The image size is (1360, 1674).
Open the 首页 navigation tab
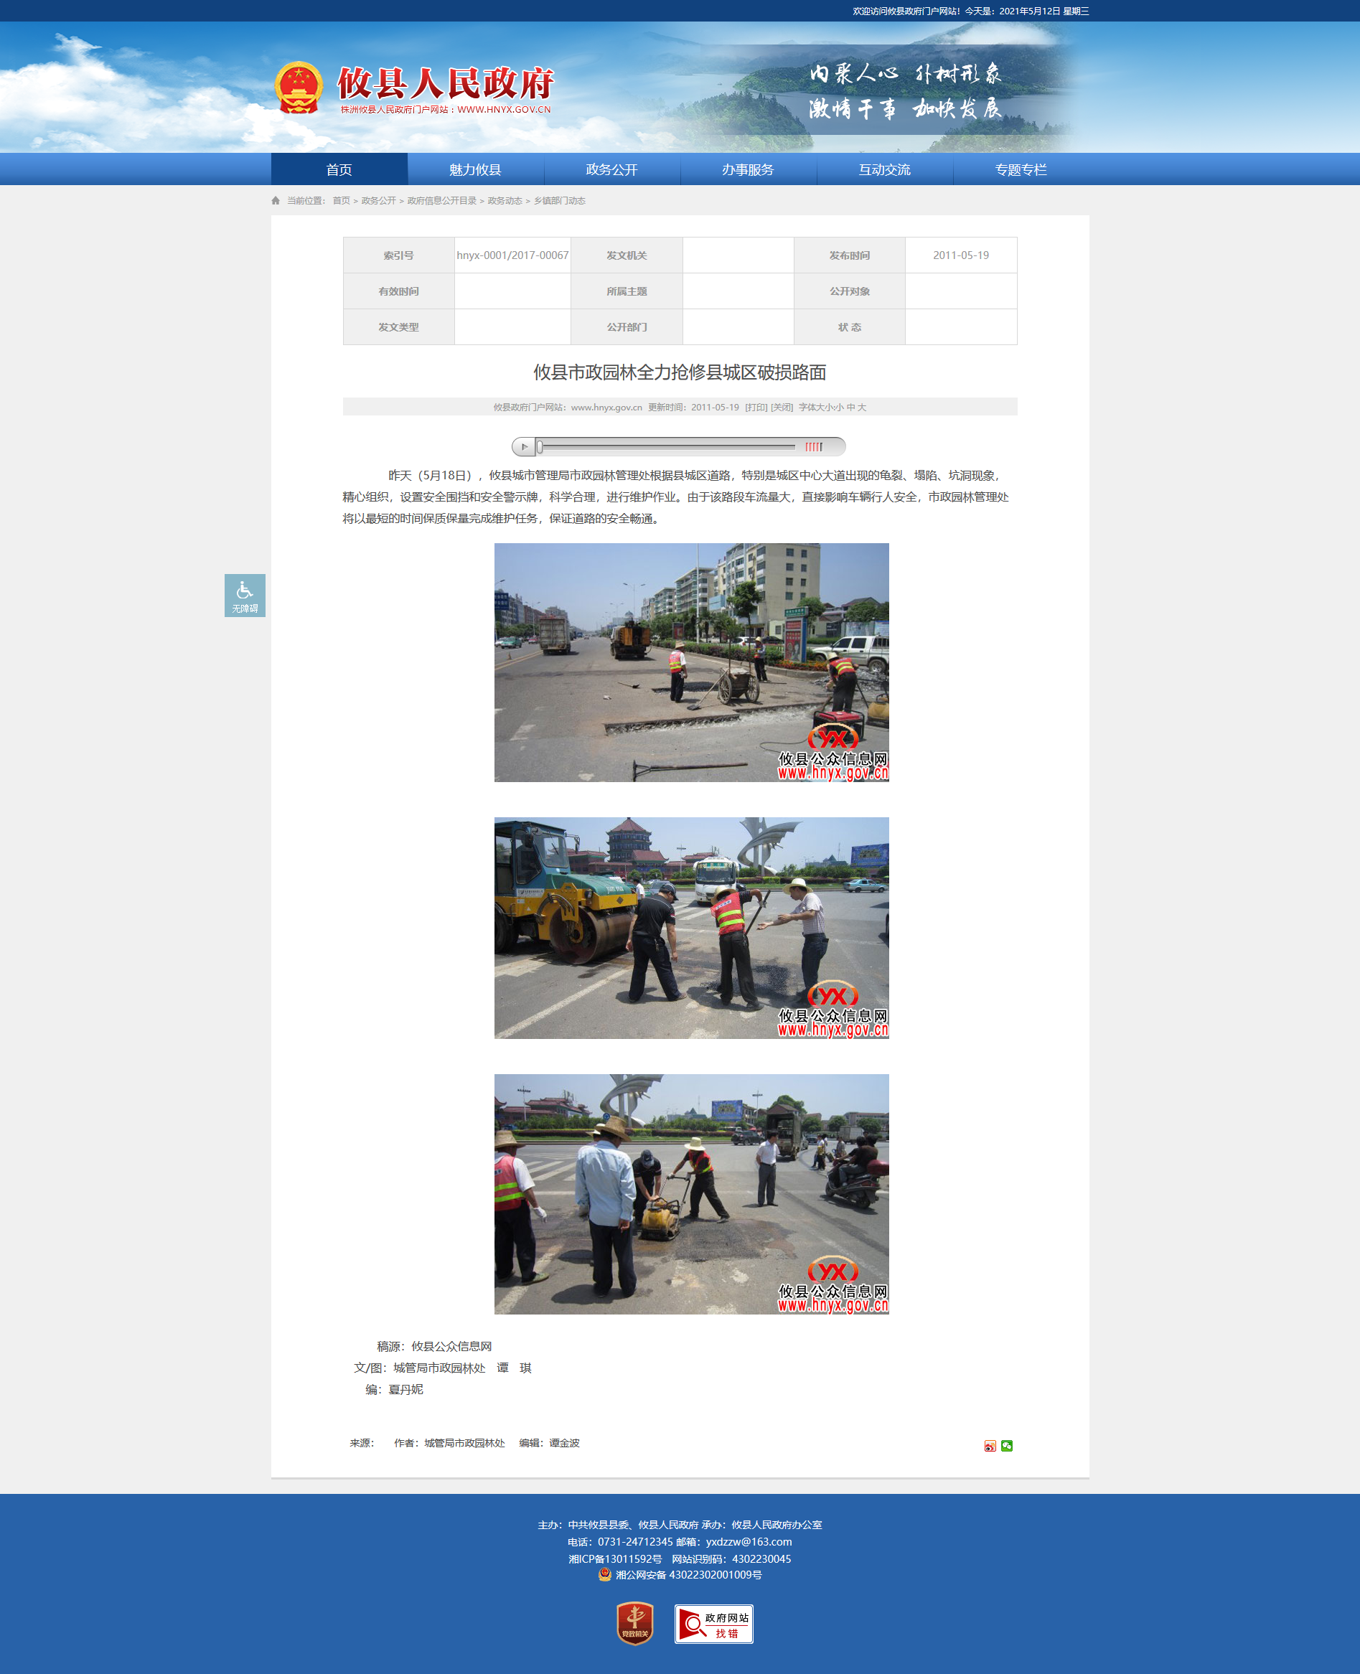(x=339, y=170)
